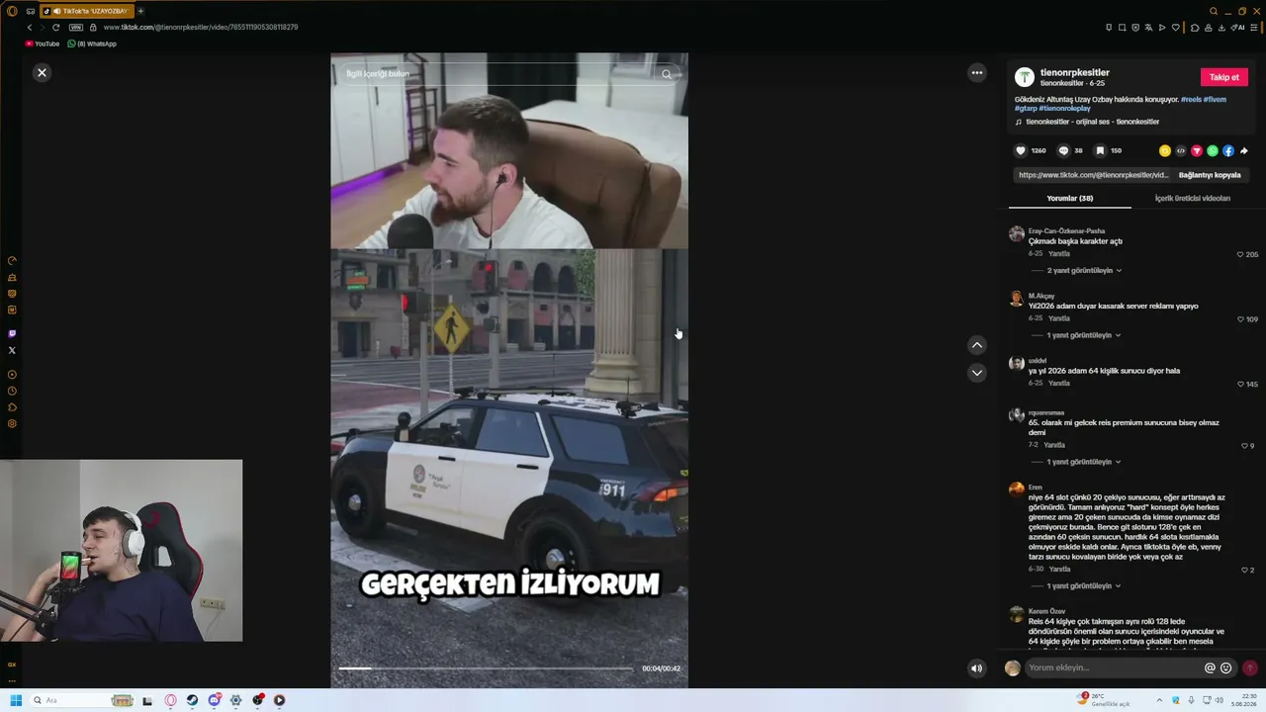The image size is (1266, 712).
Task: Bookmark the video to favorites
Action: [1100, 150]
